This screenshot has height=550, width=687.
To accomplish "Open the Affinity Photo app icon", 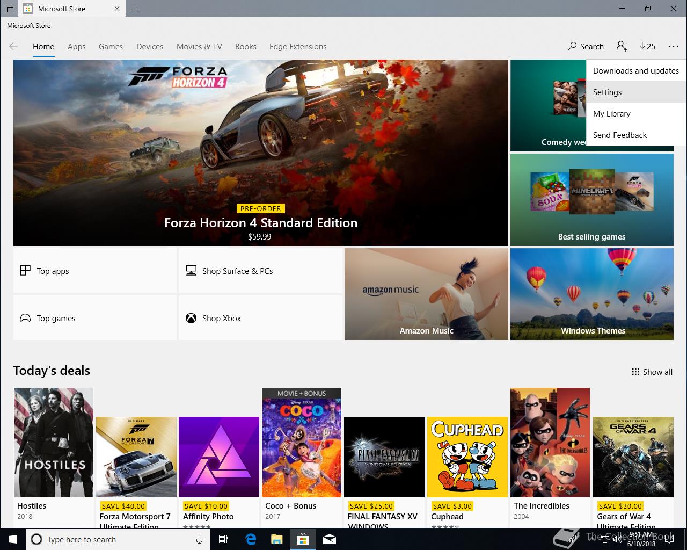I will tap(219, 457).
